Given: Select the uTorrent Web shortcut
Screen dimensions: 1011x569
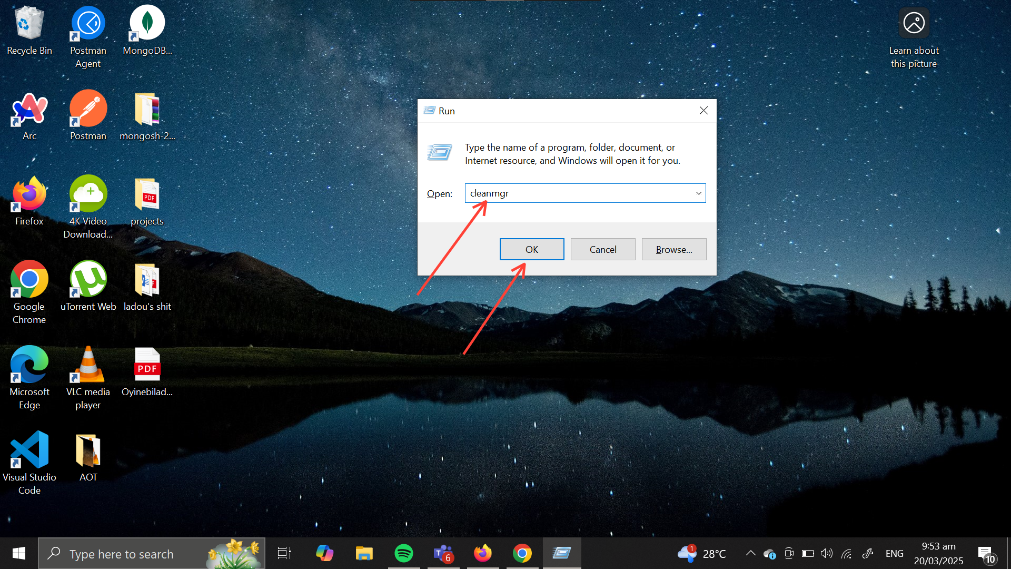Looking at the screenshot, I should coord(88,285).
